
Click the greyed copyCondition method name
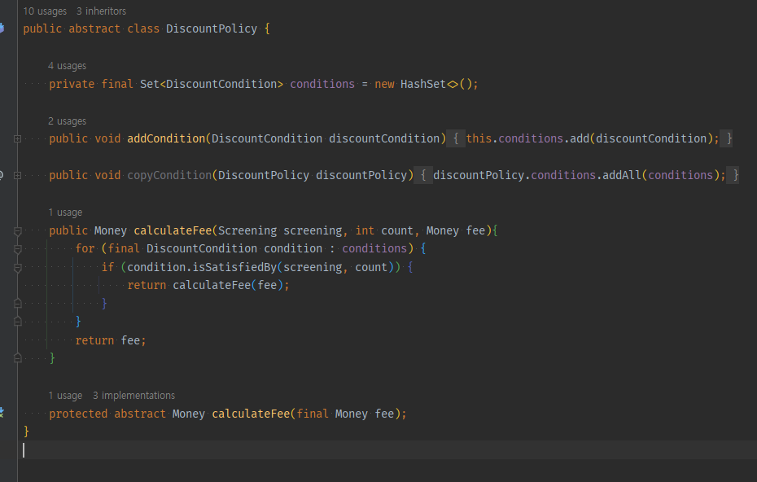pos(169,175)
